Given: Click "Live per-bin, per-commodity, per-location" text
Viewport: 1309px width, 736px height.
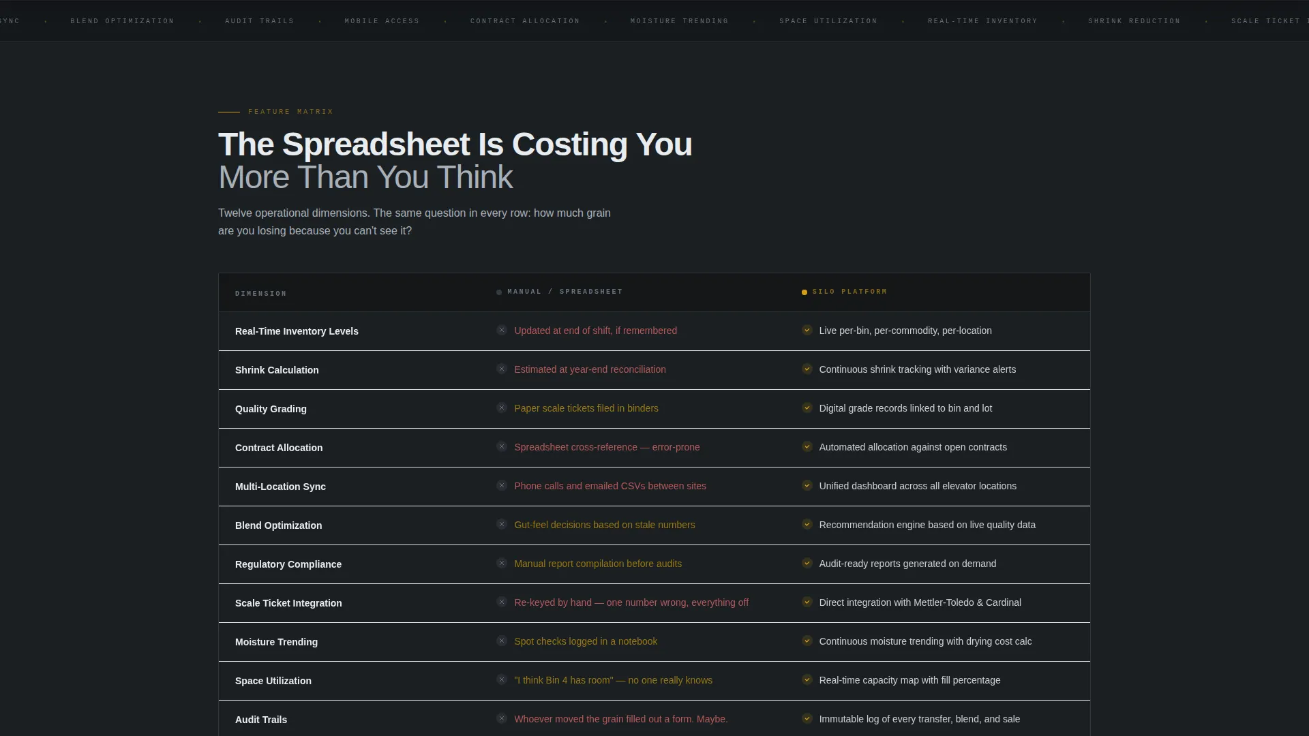Looking at the screenshot, I should 905,331.
